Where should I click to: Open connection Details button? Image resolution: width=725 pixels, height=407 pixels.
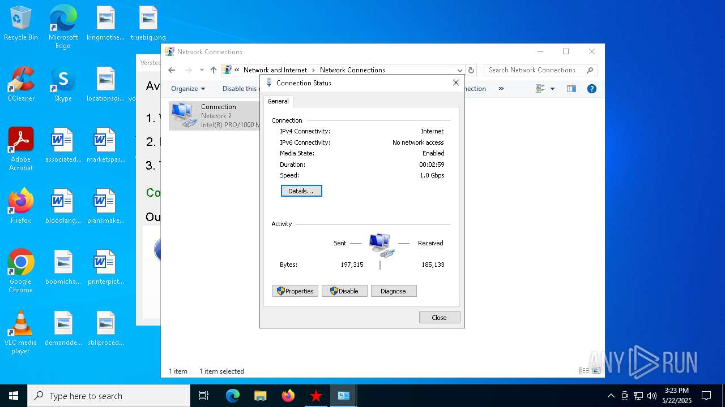301,191
